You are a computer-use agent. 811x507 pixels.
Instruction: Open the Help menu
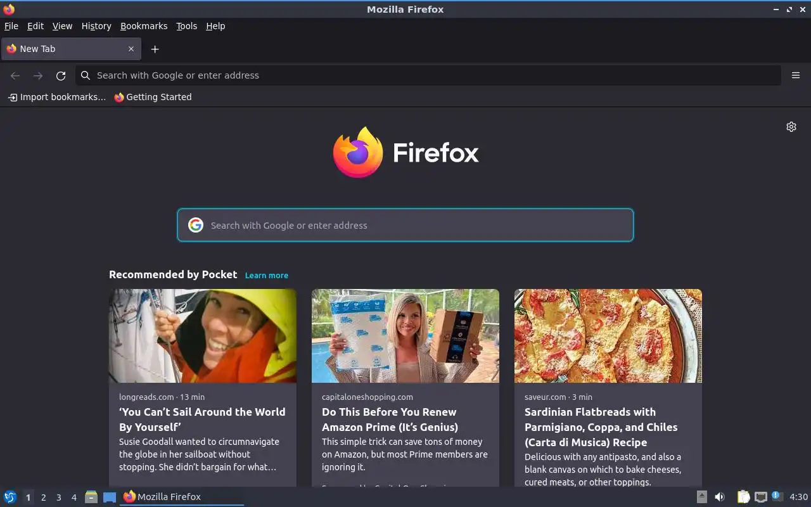click(215, 26)
